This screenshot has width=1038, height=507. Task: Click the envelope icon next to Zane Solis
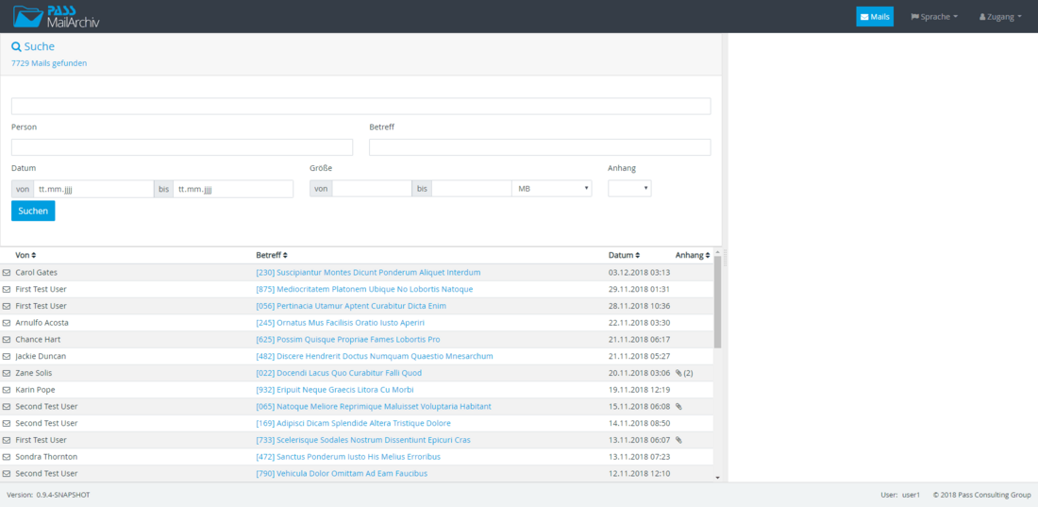[7, 373]
